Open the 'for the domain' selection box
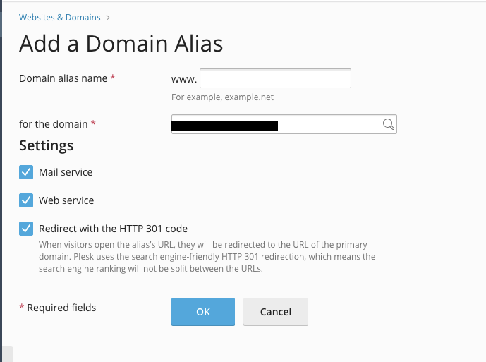 tap(284, 124)
